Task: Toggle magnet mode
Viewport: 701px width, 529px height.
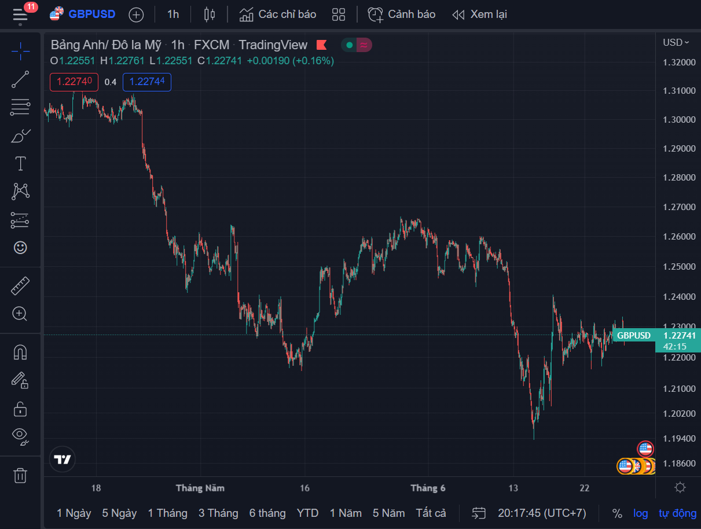Action: coord(20,352)
